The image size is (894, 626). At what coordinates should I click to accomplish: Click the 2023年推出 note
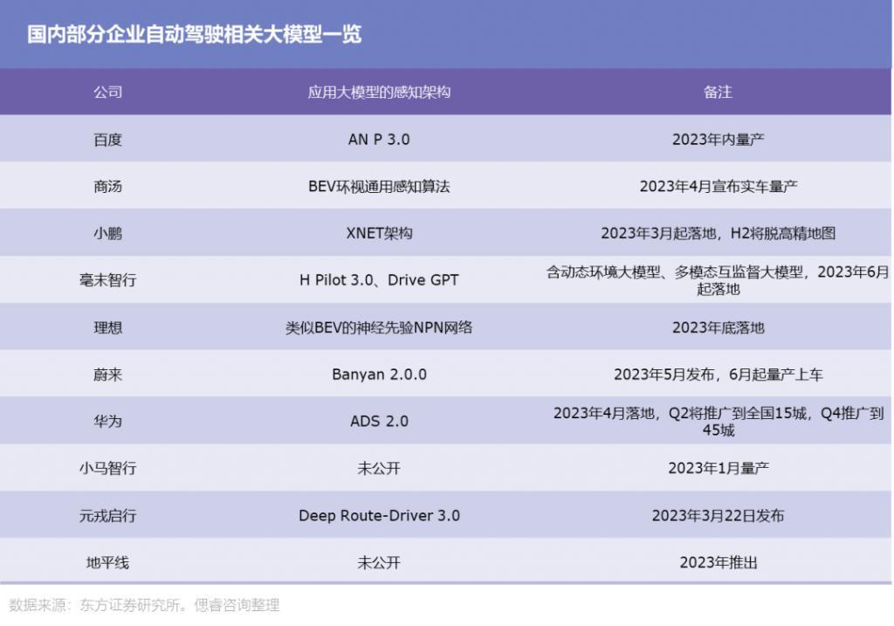point(718,563)
